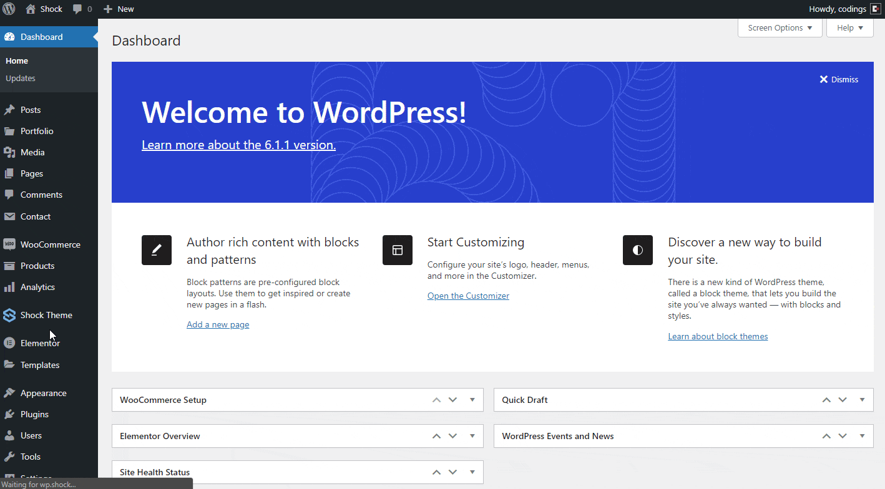Open the Screen Options dropdown

coord(779,27)
